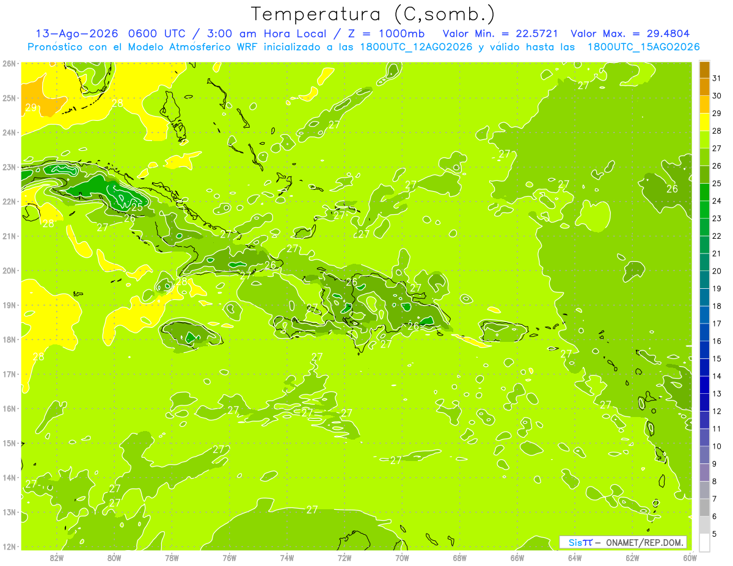The image size is (733, 566).
Task: Click "Valor Min. = 22.5721" in header
Action: pos(500,34)
